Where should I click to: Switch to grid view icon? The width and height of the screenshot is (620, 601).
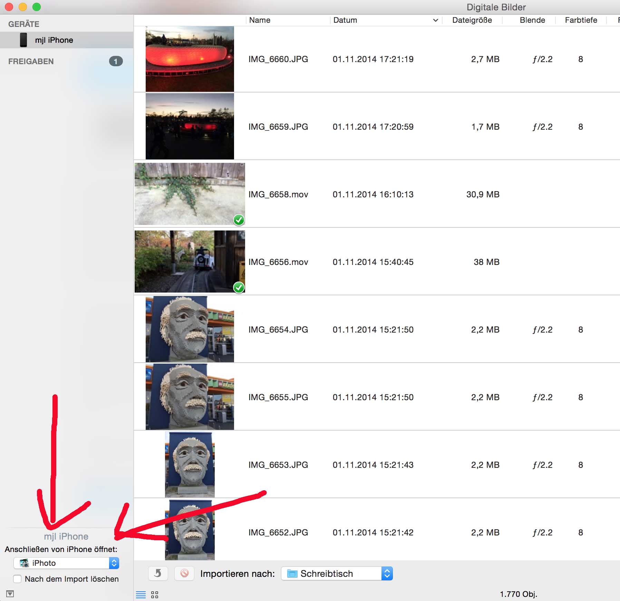pyautogui.click(x=155, y=594)
